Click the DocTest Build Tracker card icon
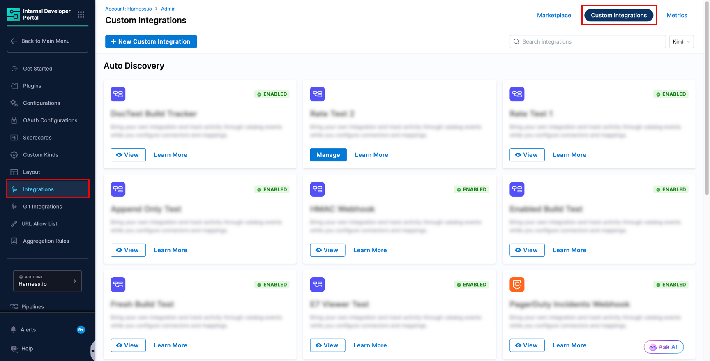The height and width of the screenshot is (361, 710). tap(118, 94)
